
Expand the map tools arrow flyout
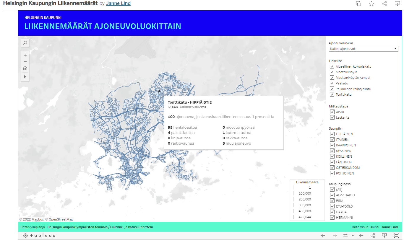click(25, 77)
